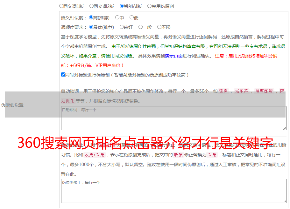This screenshot has height=209, width=290.
Task: Click the green text 请使用同义词版
Action: 117,56
